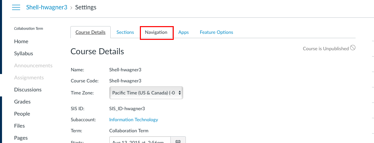Viewport: 374px width, 143px height.
Task: Expand the Time Zone dropdown
Action: pos(146,93)
